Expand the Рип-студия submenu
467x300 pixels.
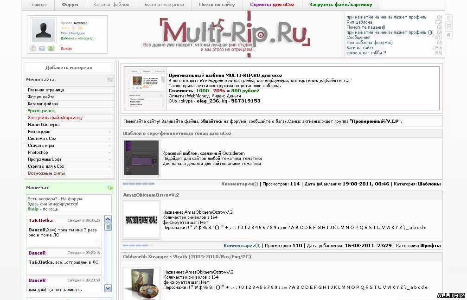[110, 132]
